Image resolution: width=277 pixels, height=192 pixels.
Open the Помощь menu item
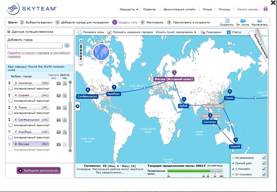pos(224,9)
